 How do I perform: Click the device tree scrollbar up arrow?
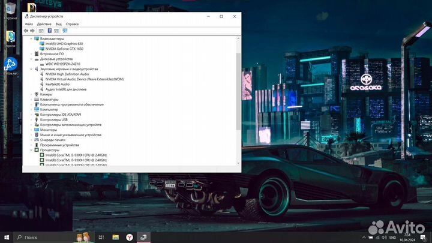click(x=238, y=38)
